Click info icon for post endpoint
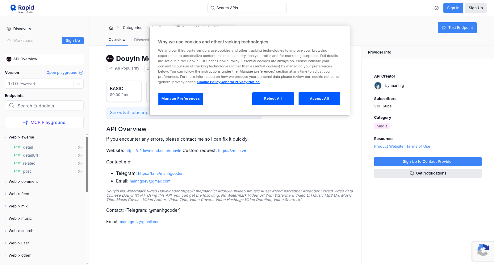 [80, 171]
